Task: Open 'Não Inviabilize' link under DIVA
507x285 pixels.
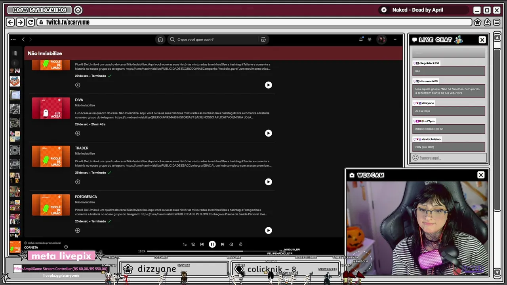Action: pos(85,105)
